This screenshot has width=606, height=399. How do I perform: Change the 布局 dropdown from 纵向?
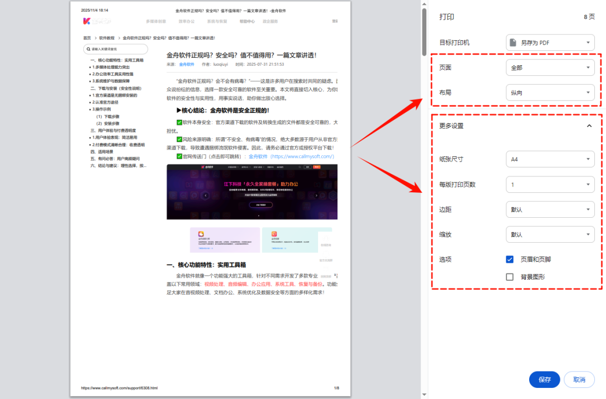[550, 92]
